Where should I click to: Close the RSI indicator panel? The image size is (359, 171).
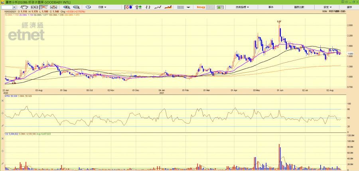point(3,101)
